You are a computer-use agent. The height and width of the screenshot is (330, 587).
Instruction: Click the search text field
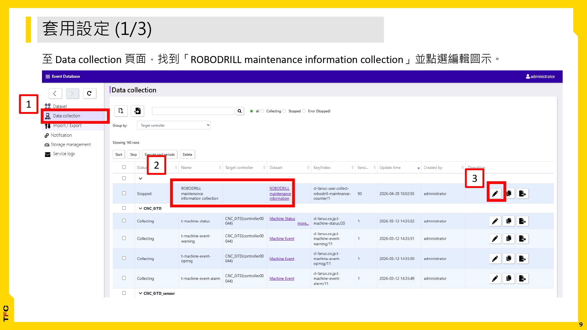[x=193, y=111]
